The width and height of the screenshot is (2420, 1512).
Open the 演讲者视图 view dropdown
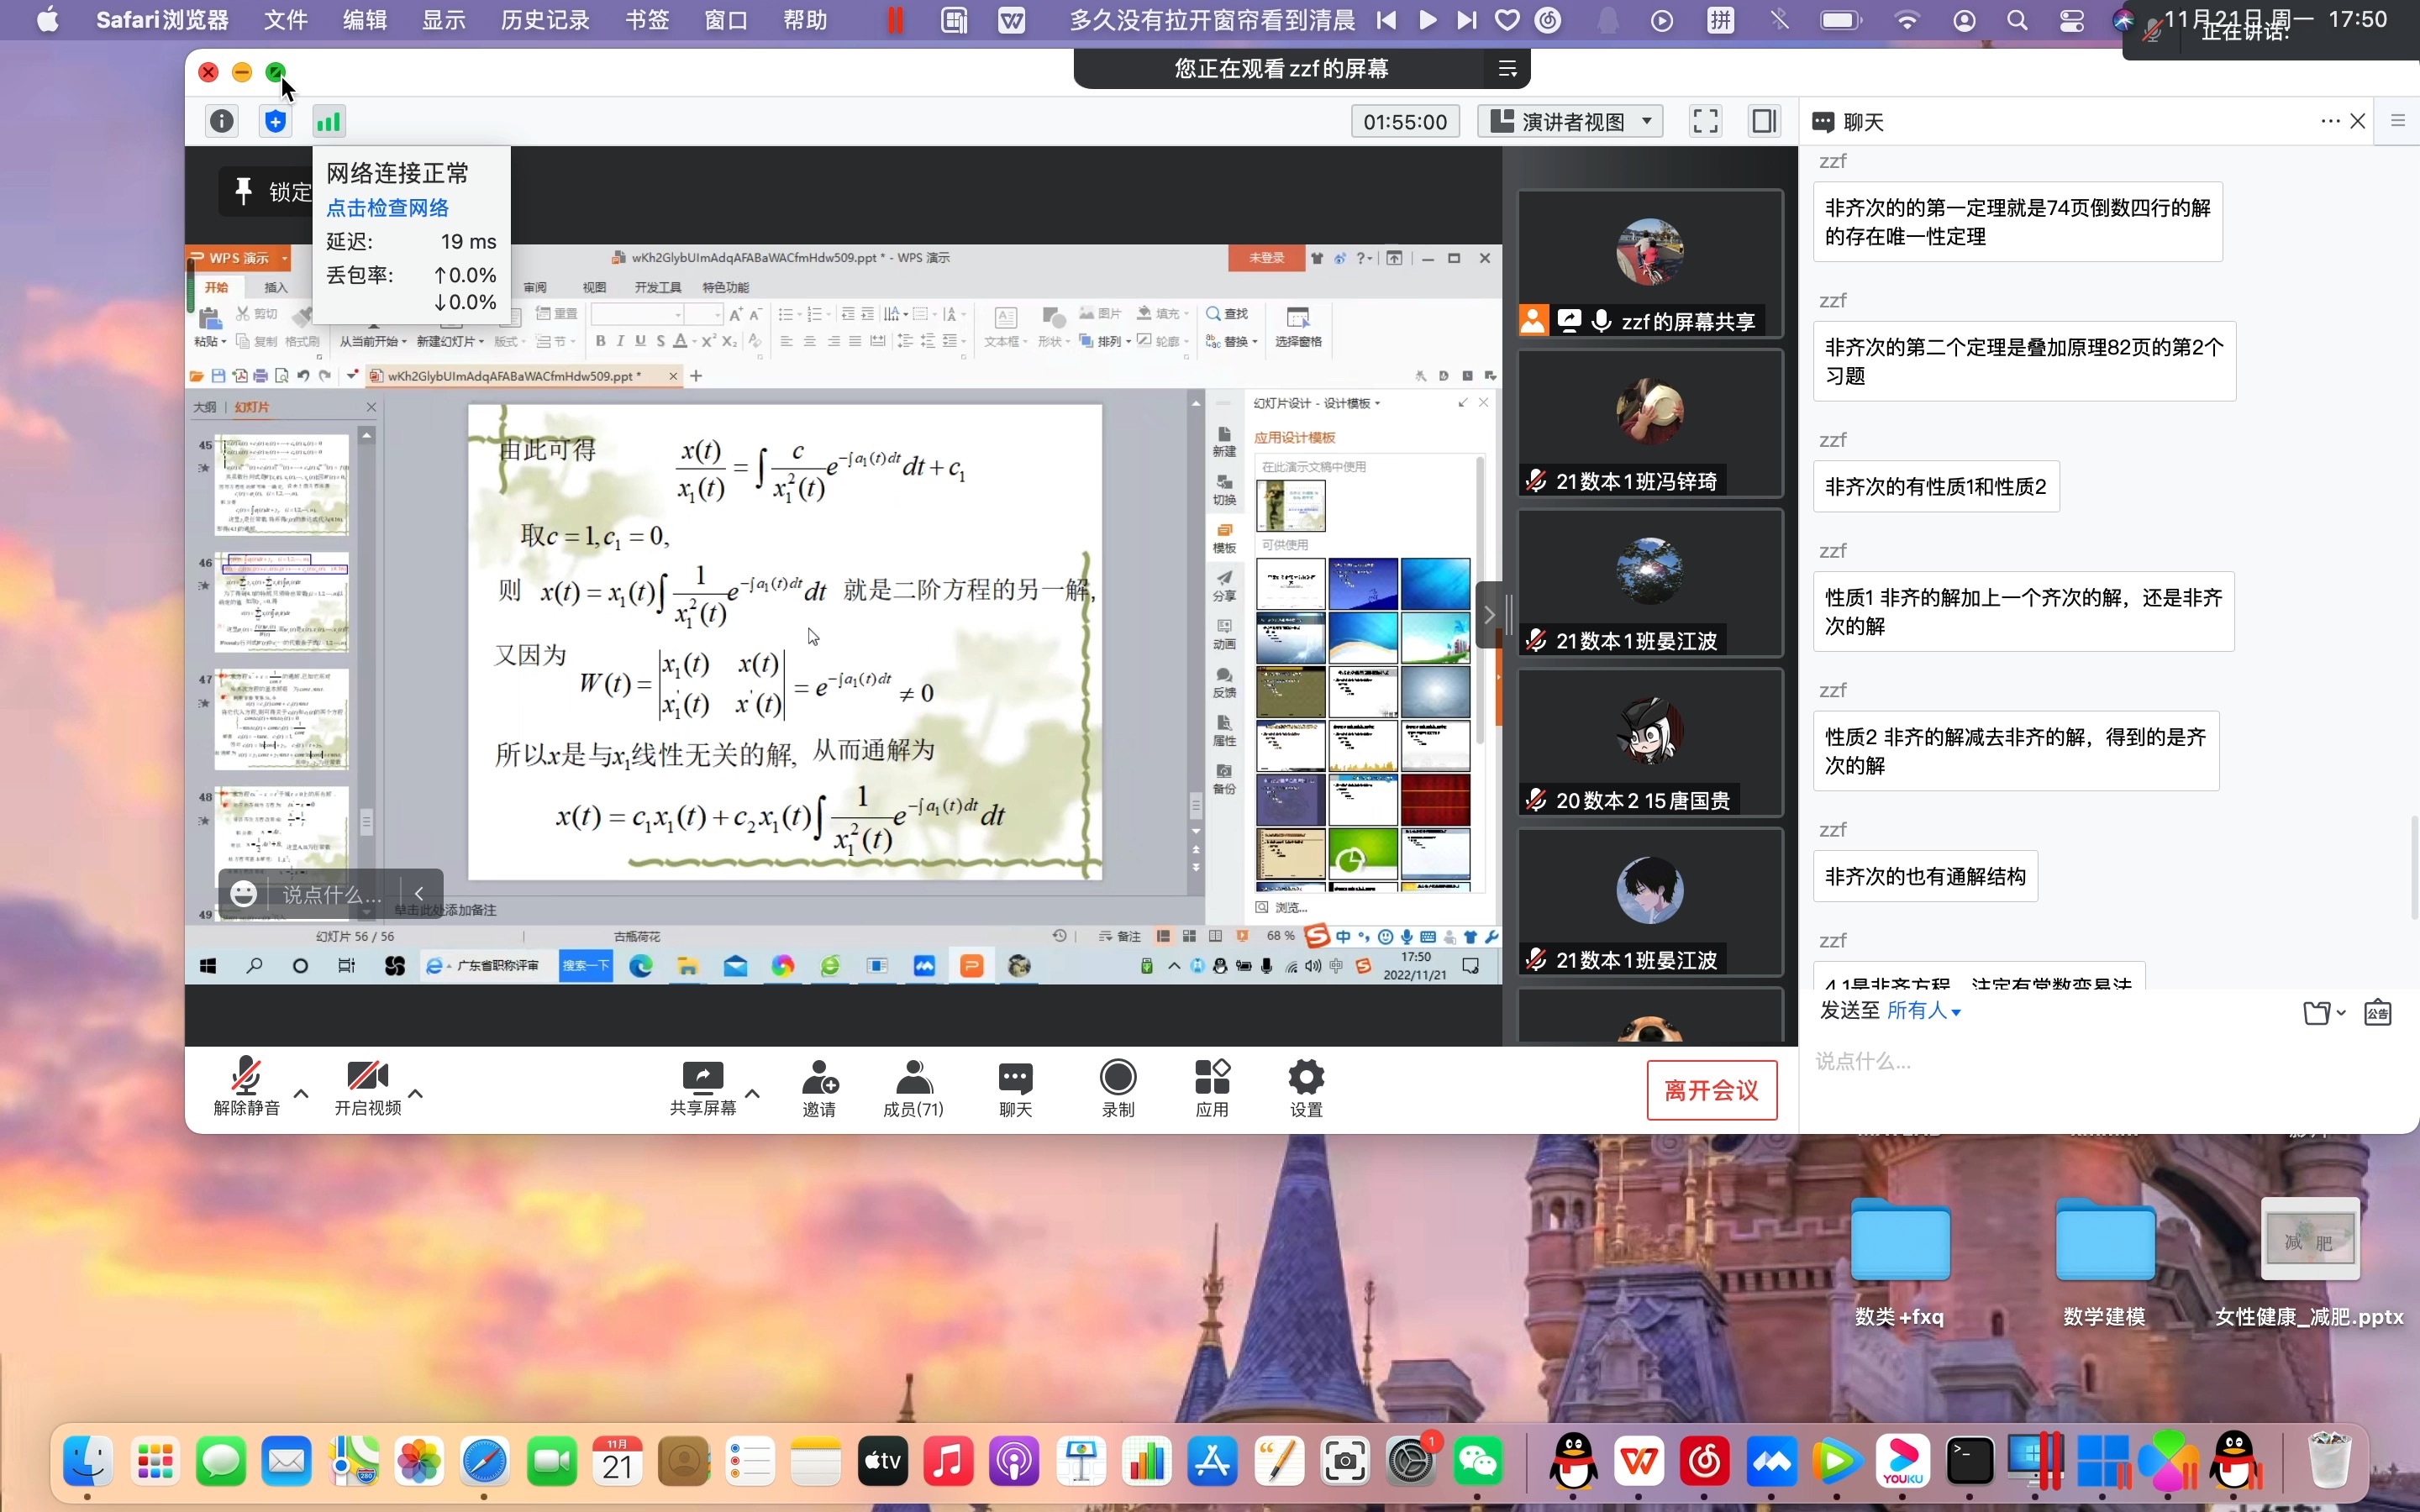point(1570,121)
